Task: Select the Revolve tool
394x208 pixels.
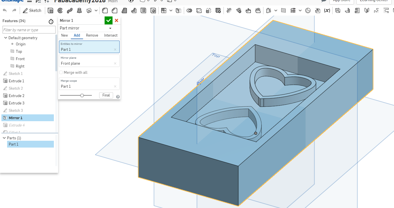Action: (60, 10)
